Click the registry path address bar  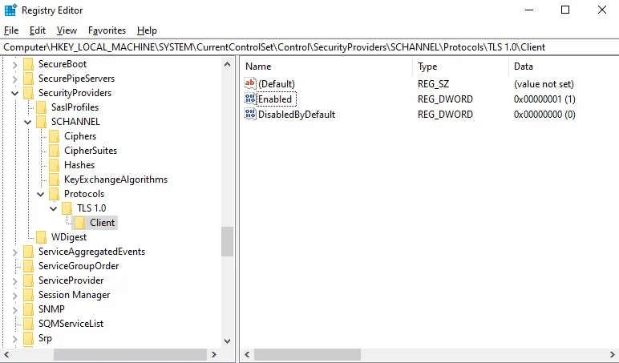click(309, 47)
